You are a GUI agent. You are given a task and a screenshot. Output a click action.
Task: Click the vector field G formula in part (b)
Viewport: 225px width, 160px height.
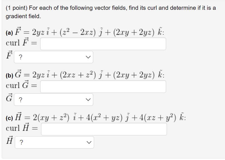point(90,74)
